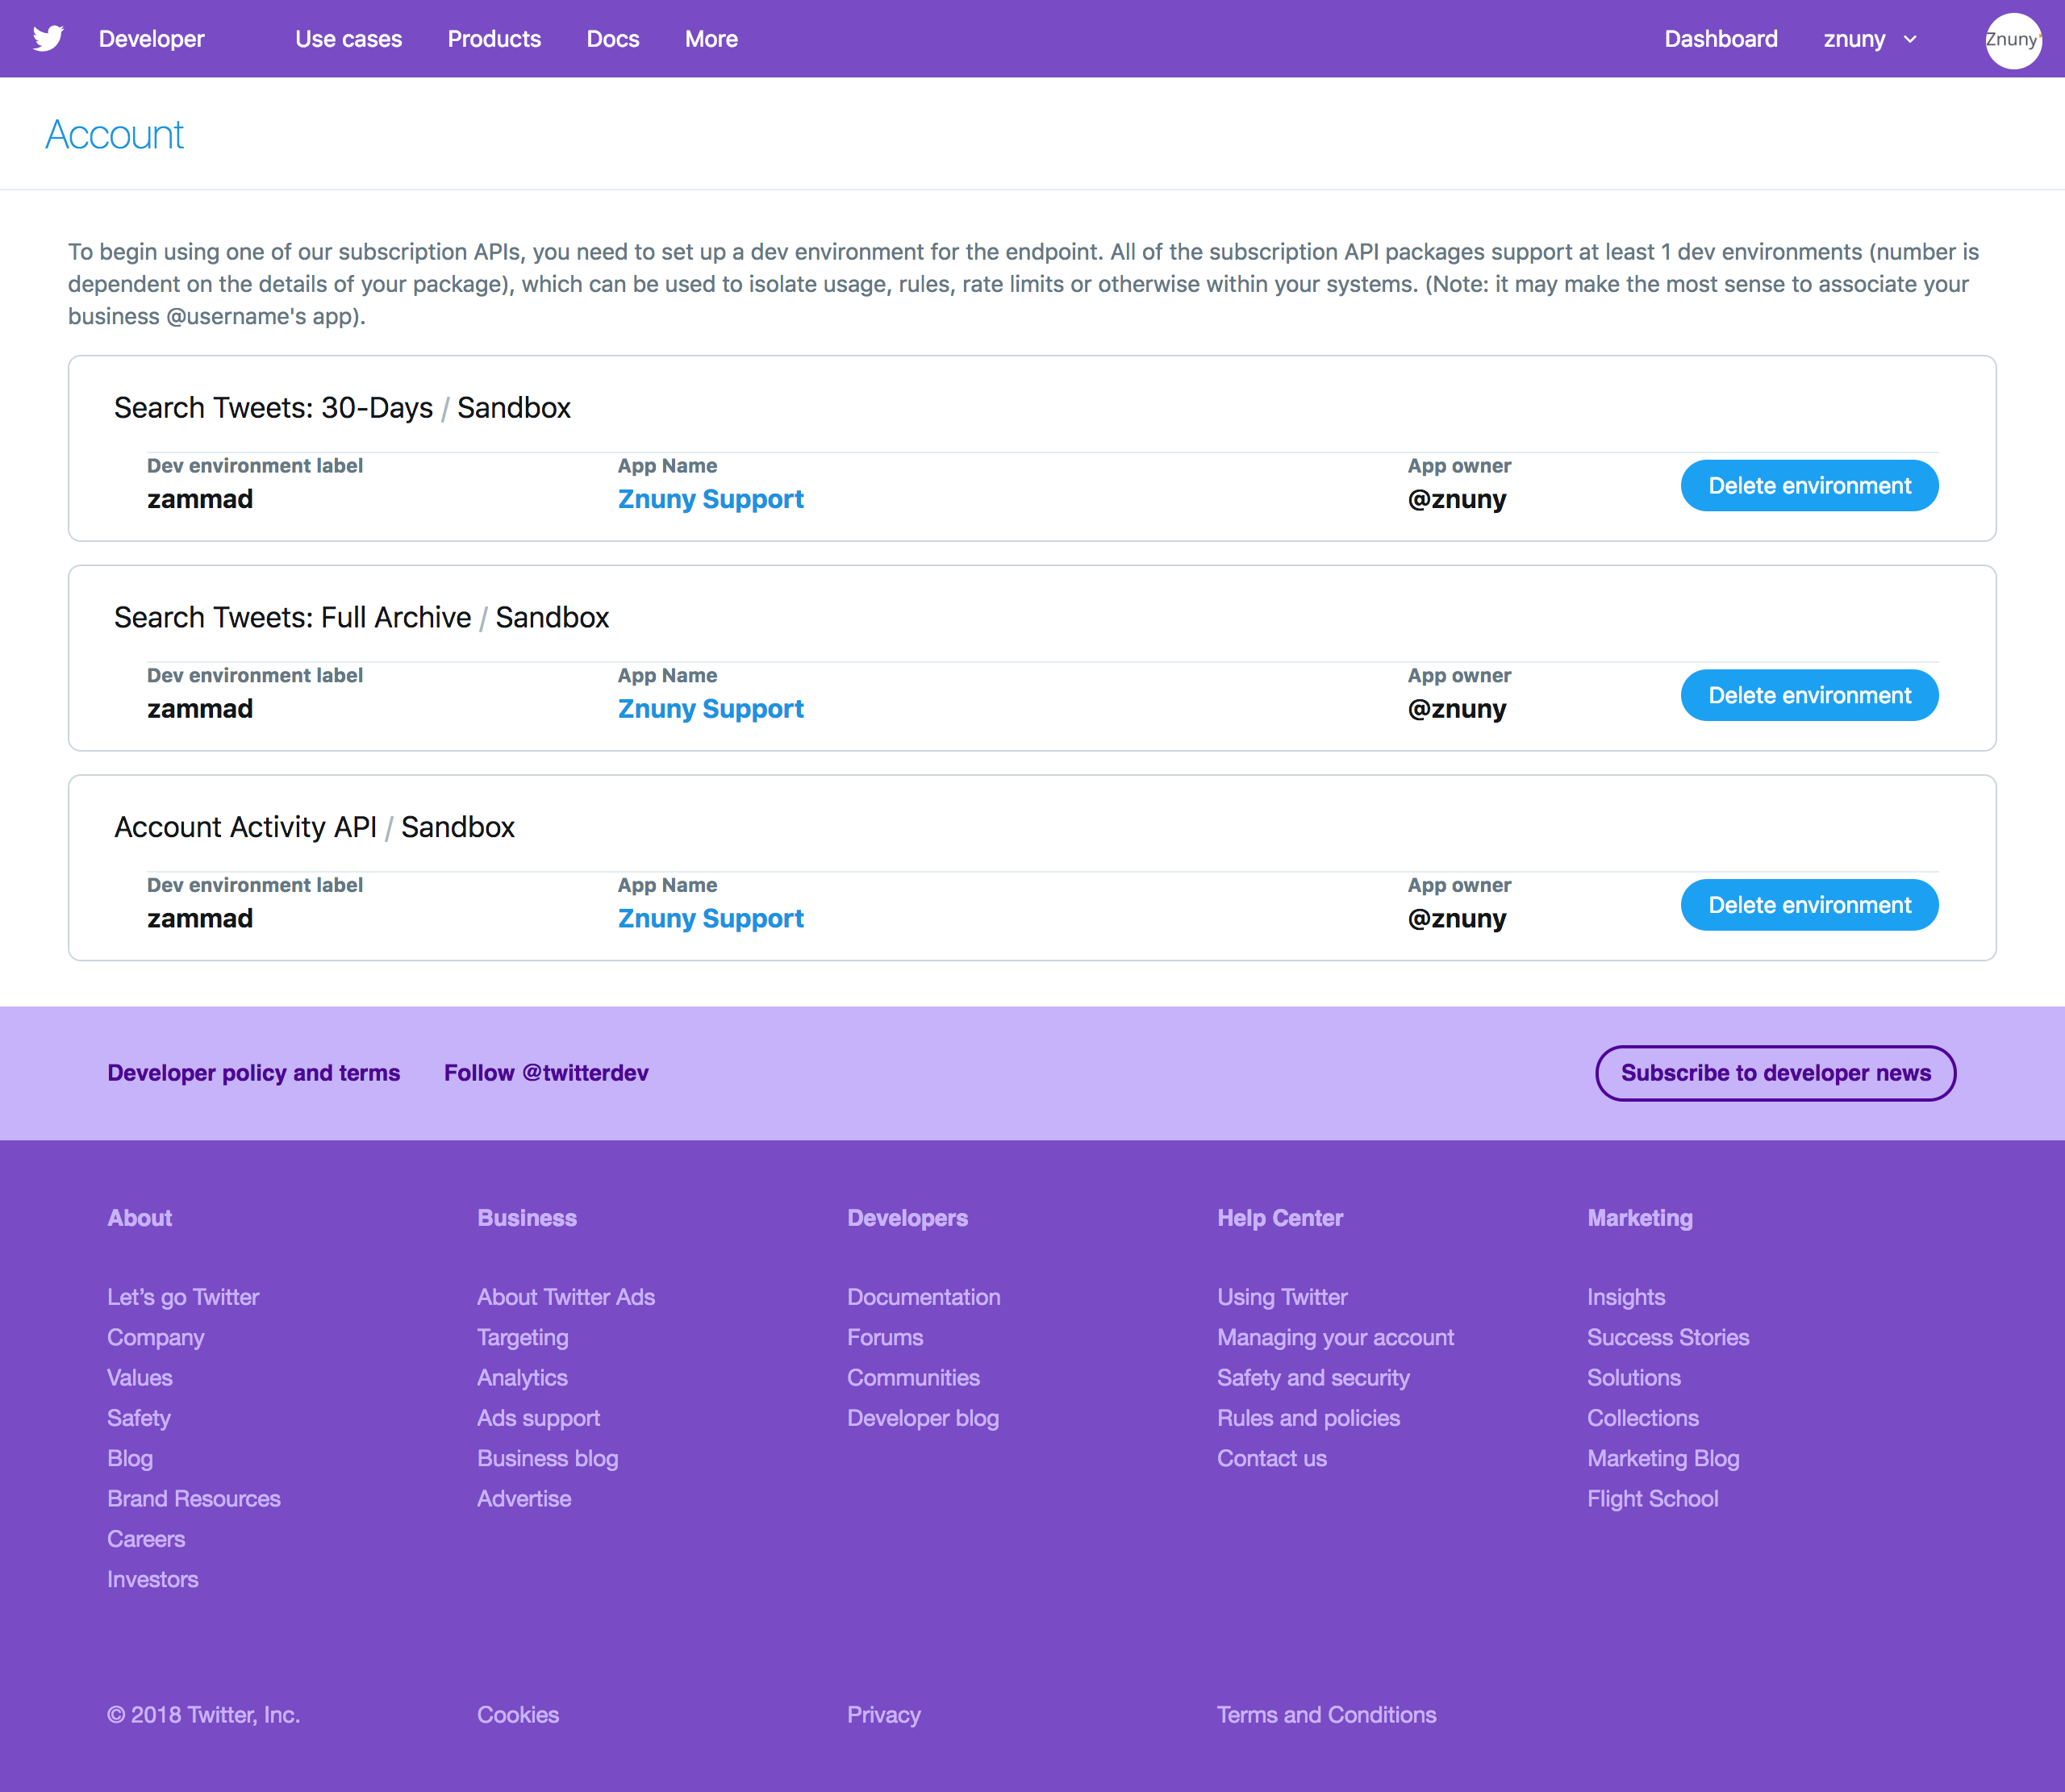The image size is (2065, 1792).
Task: Select zammad label in Full Archive card
Action: [x=200, y=709]
